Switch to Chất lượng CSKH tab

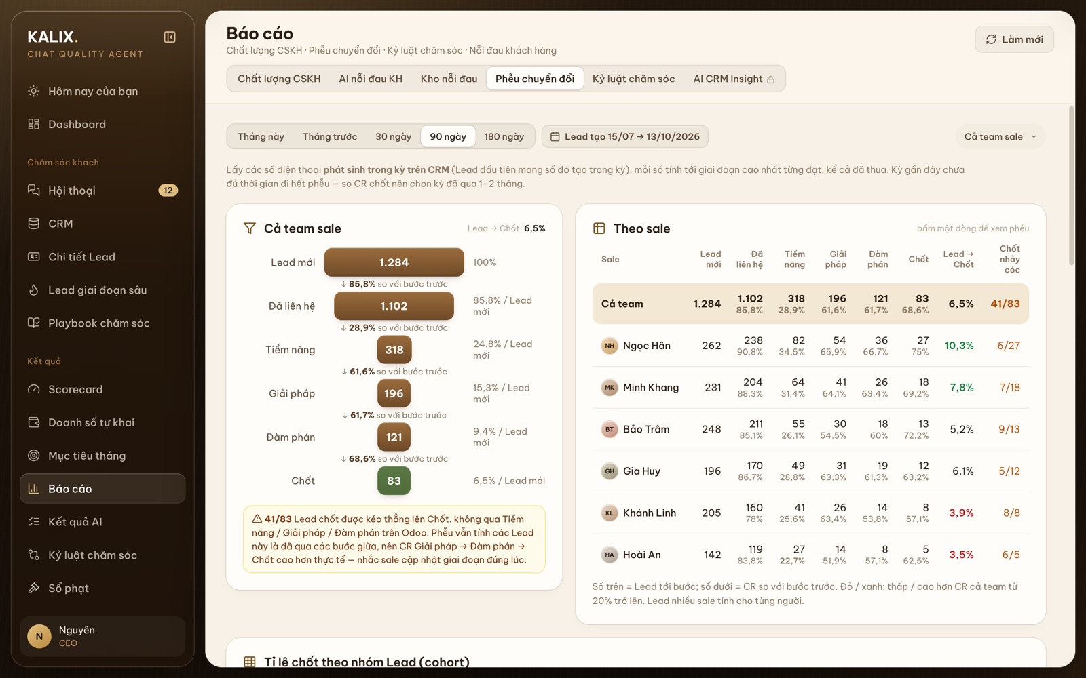tap(279, 79)
